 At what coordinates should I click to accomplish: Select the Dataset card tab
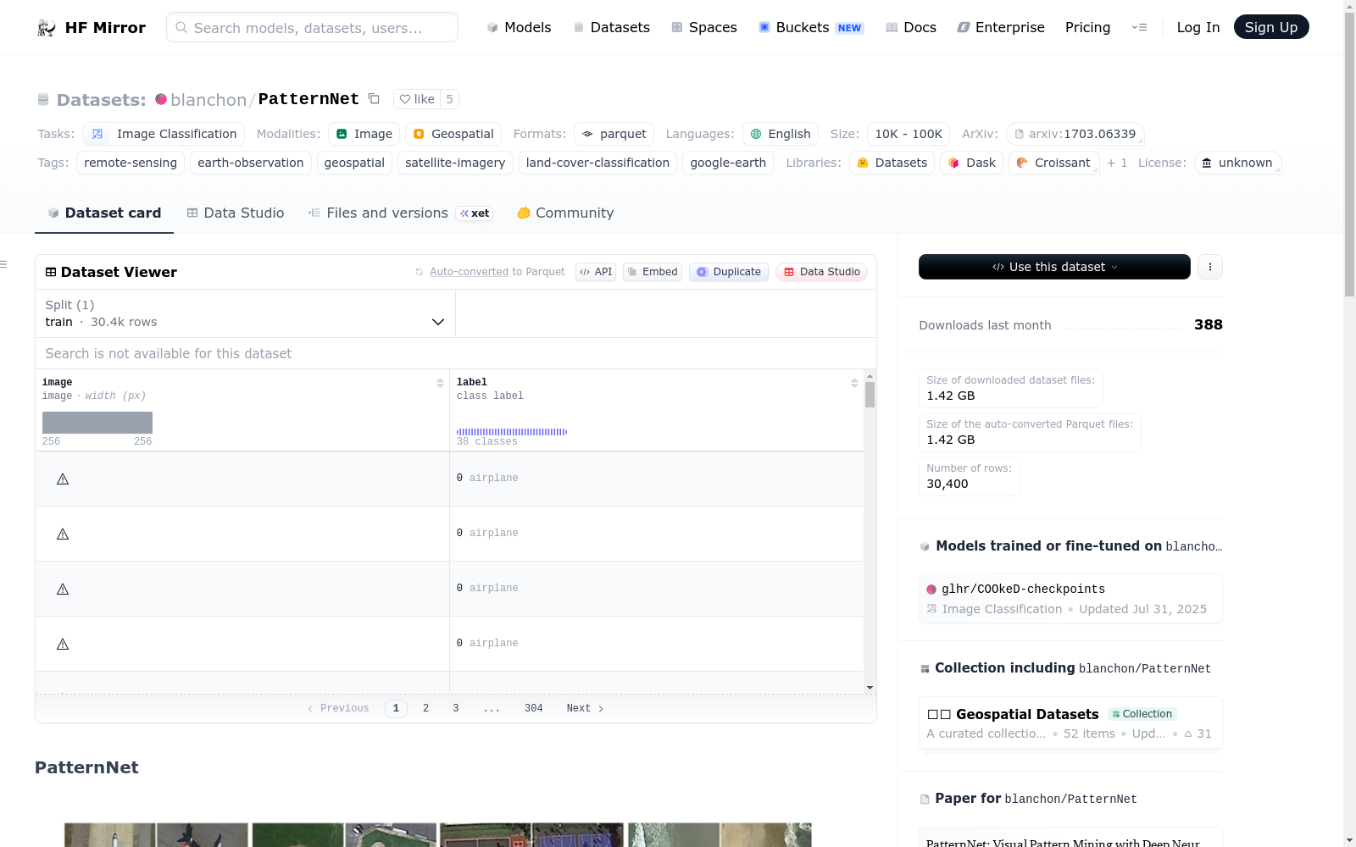point(104,213)
